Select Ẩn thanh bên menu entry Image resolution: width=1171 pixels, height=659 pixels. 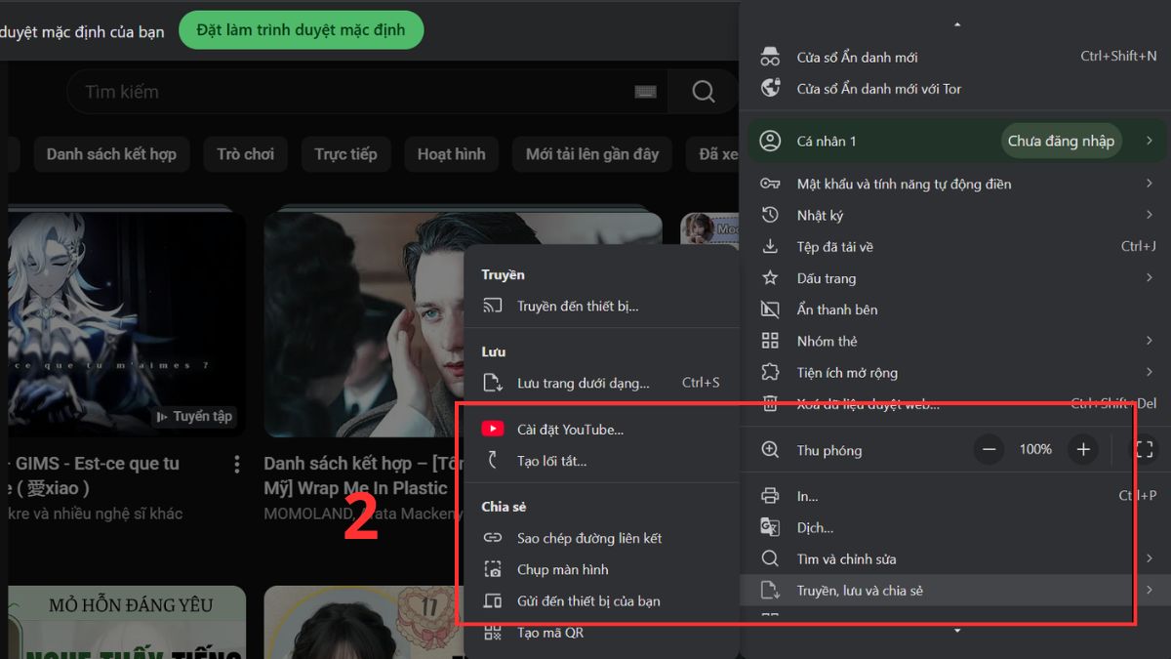pyautogui.click(x=955, y=309)
